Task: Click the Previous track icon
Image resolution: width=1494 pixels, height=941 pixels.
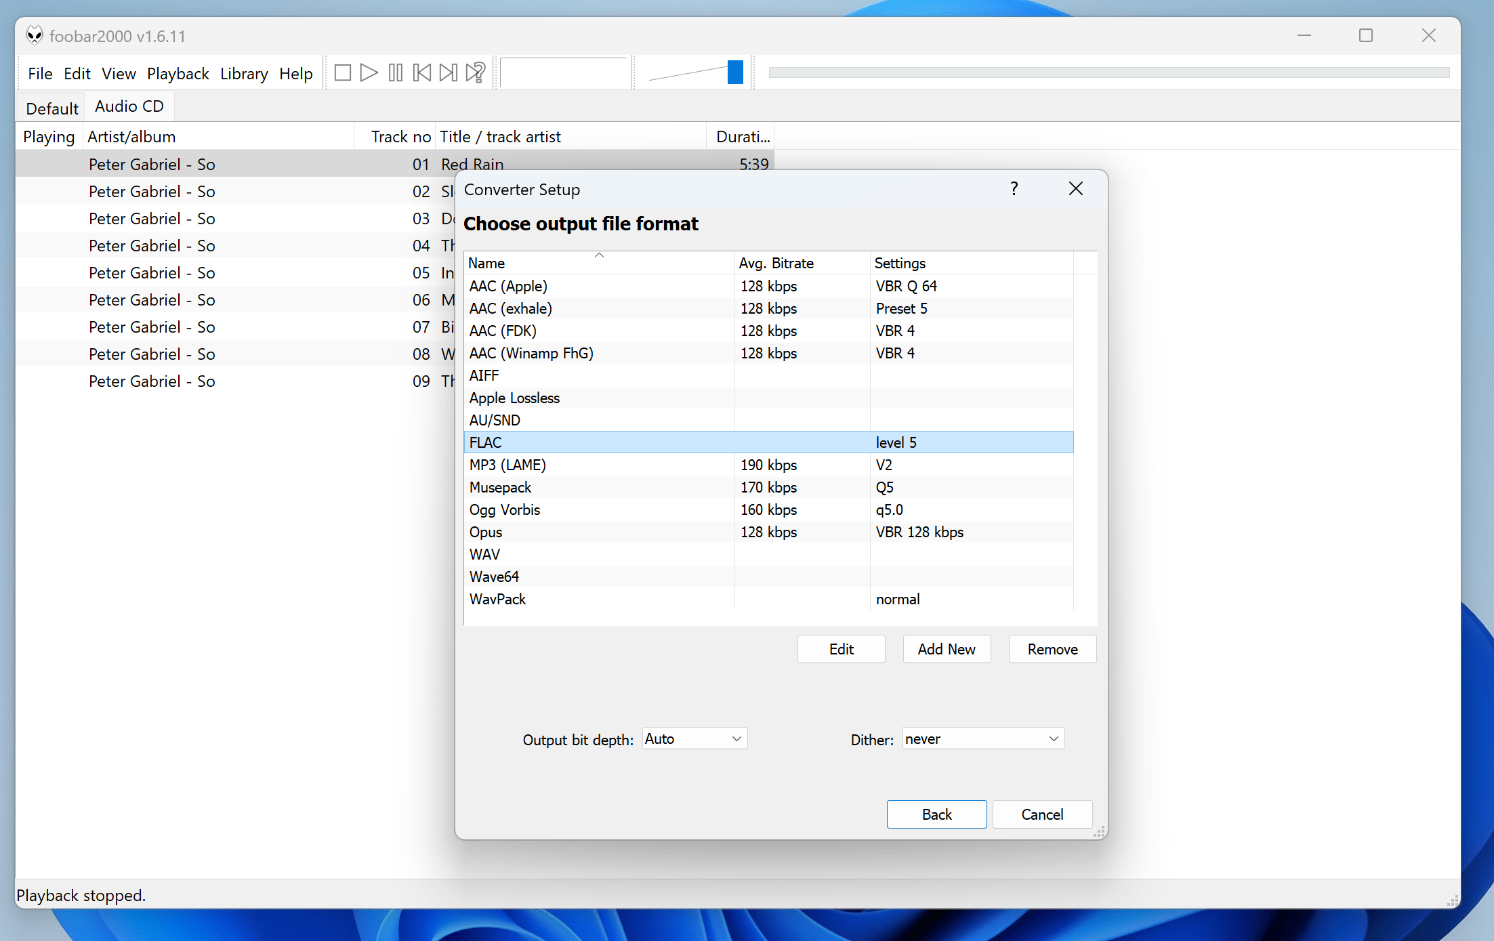Action: click(x=421, y=72)
